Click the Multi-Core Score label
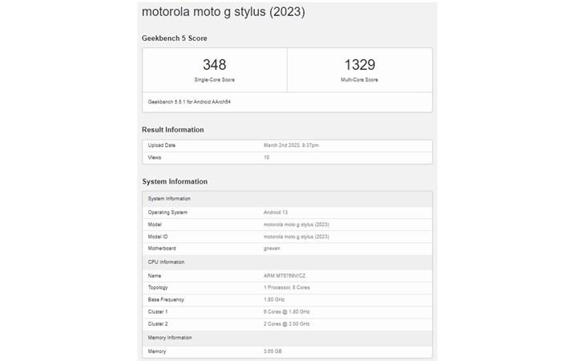Screen dimensions: 577x361 [359, 79]
